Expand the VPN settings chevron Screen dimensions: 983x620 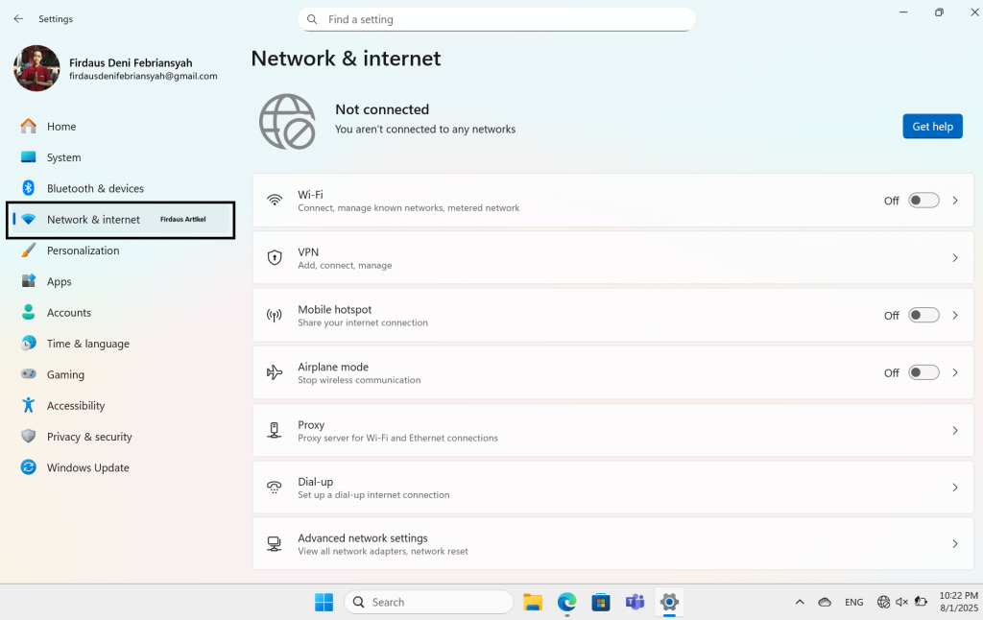point(955,257)
